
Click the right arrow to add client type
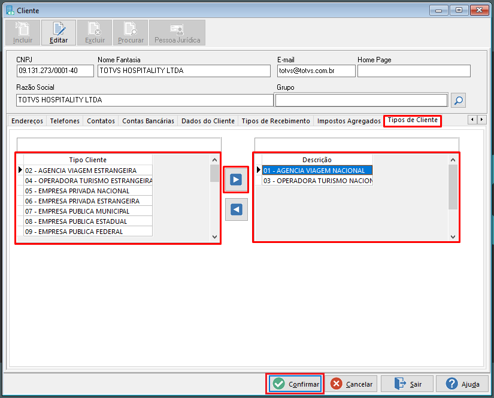236,180
